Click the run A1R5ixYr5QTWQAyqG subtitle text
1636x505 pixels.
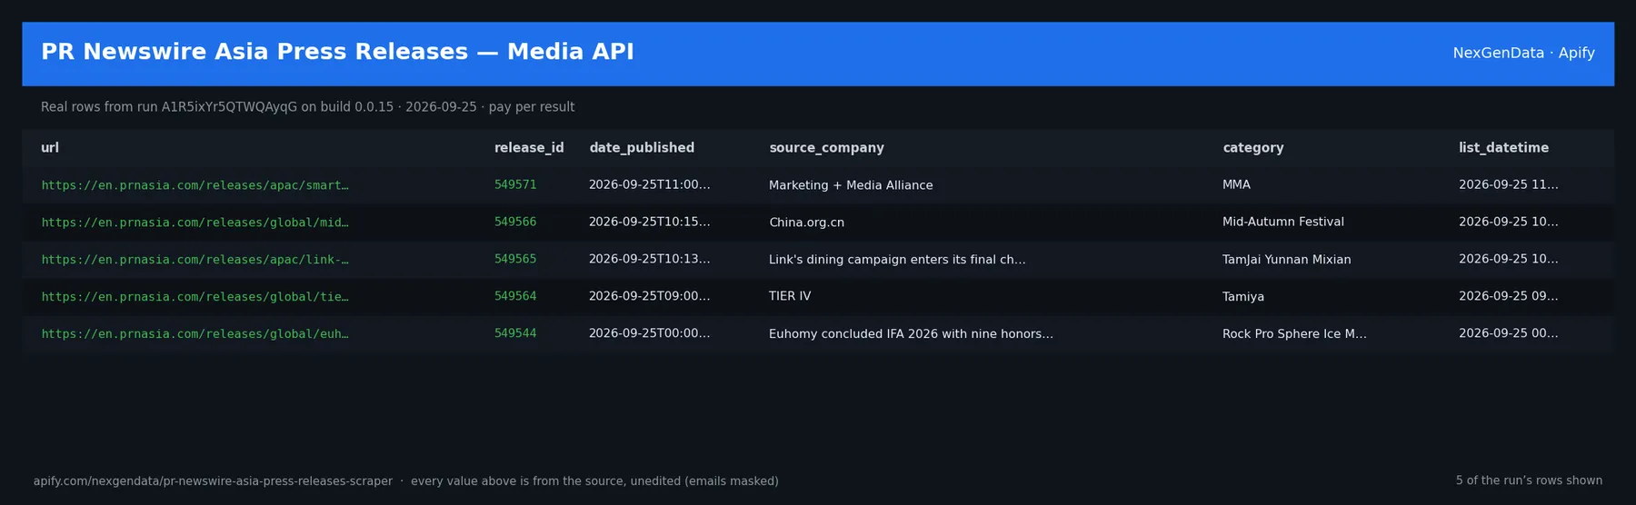[307, 107]
